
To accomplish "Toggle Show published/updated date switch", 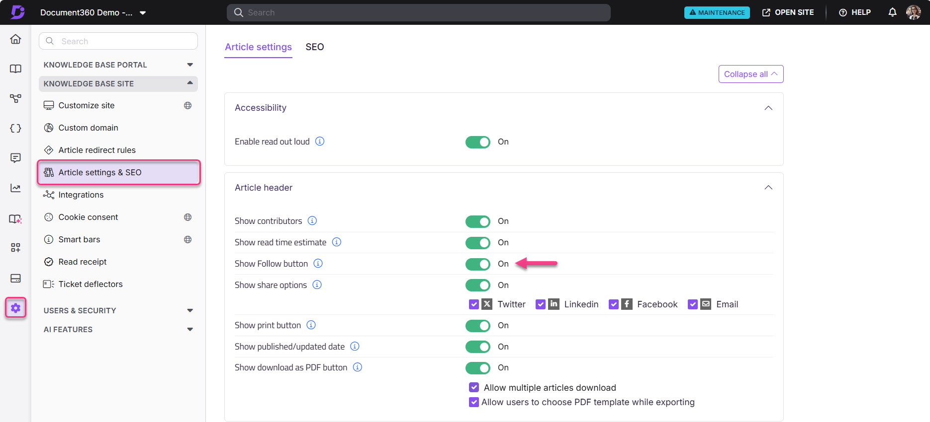I will tap(478, 347).
